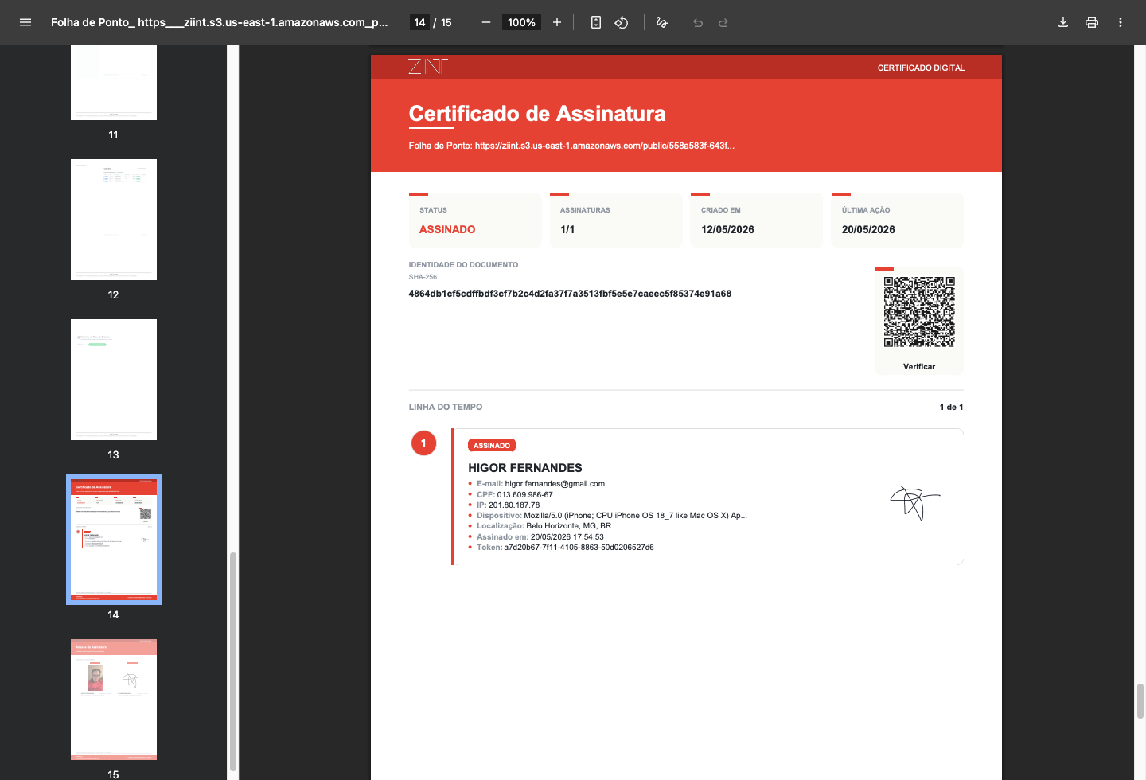
Task: Zoom in with the plus icon
Action: click(557, 22)
